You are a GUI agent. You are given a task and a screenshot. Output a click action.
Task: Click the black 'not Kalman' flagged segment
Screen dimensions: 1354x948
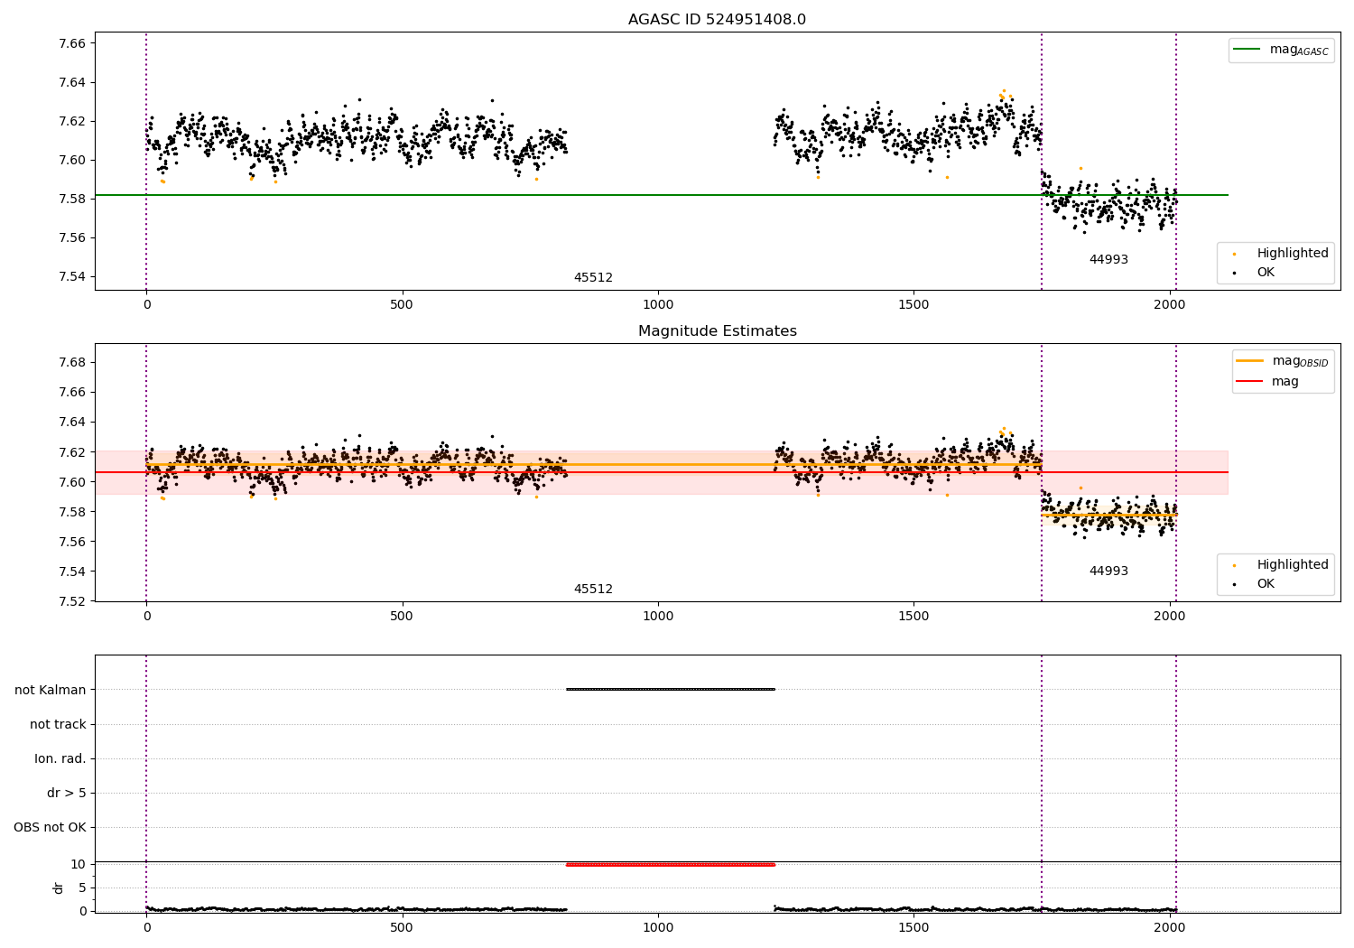pos(671,690)
